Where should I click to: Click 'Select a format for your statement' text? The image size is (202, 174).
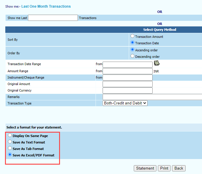point(34,127)
